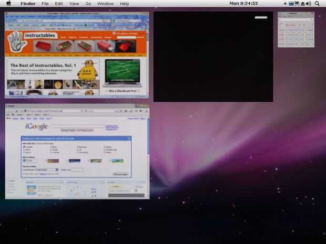
Task: Open the File menu
Action: pos(45,4)
